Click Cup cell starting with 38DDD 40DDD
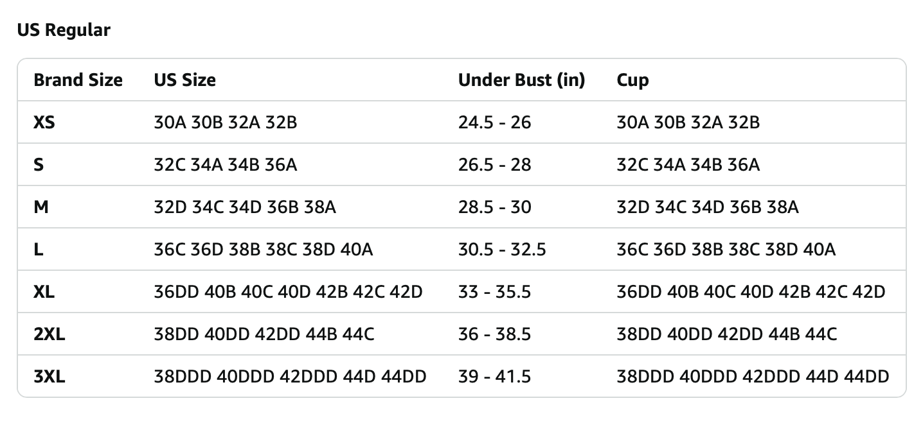Viewport: 923px width, 421px height. tap(753, 376)
